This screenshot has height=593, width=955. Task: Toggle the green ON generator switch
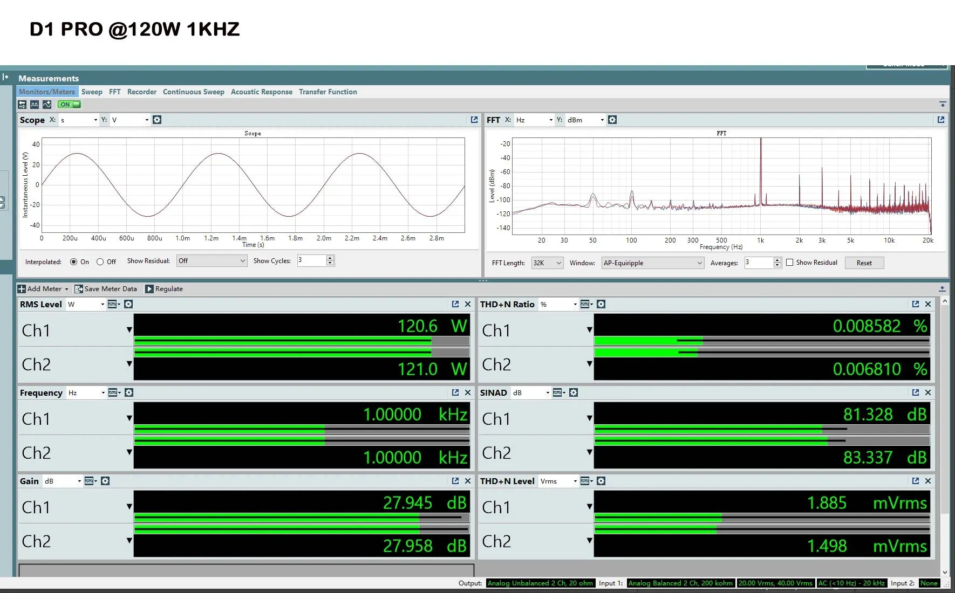point(70,105)
